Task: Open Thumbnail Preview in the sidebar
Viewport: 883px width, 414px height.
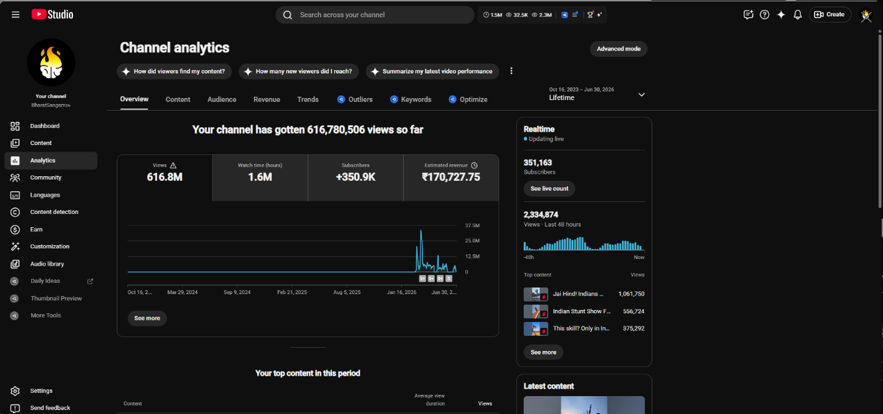Action: tap(51, 298)
